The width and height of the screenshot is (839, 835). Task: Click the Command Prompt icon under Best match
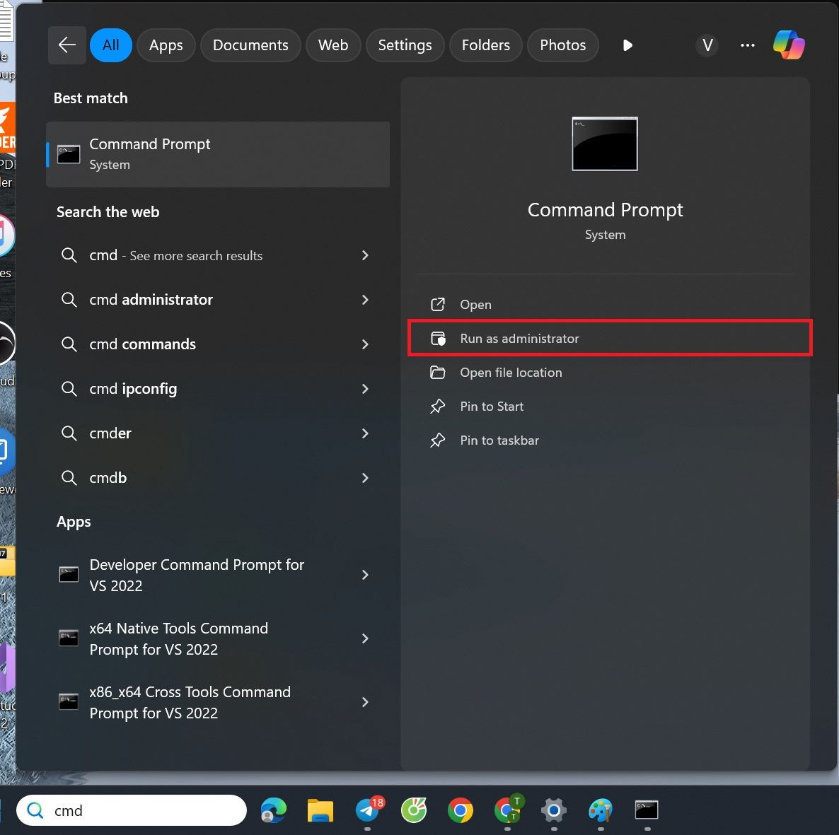[68, 153]
